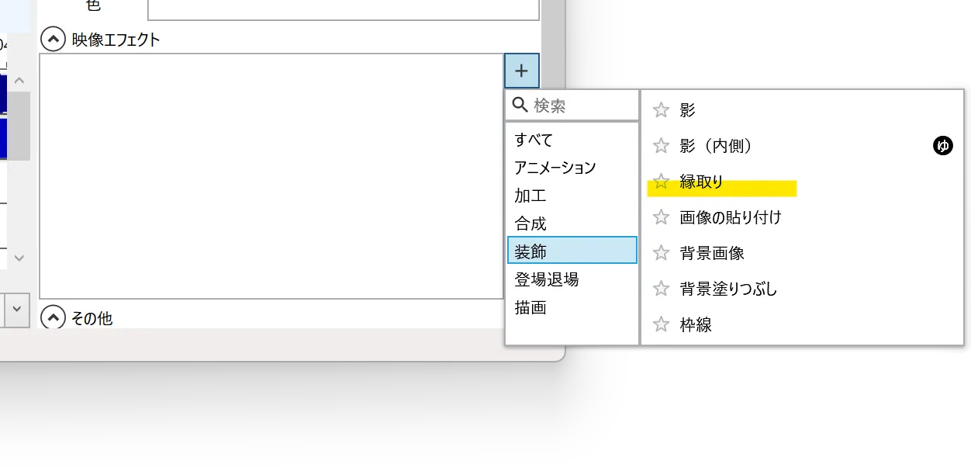The image size is (971, 468).
Task: Toggle the favorite star beside 背景画像
Action: [x=661, y=253]
